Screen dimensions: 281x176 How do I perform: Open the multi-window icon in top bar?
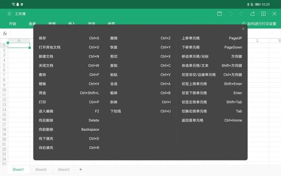tap(263, 14)
